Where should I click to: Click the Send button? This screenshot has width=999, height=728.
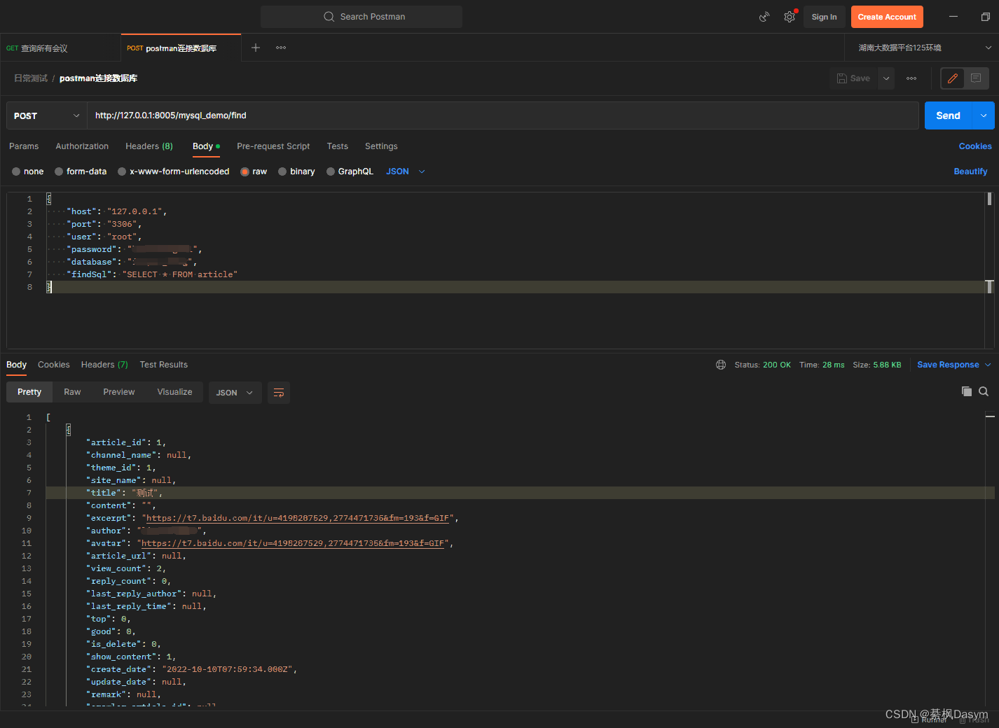(x=949, y=115)
